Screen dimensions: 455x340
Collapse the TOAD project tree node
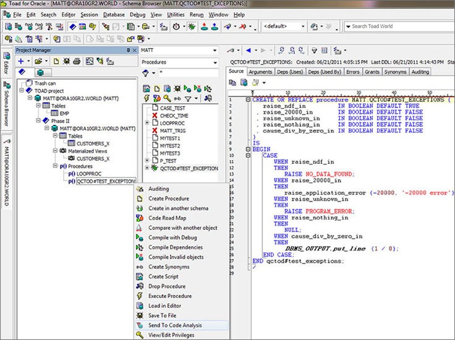coord(22,90)
